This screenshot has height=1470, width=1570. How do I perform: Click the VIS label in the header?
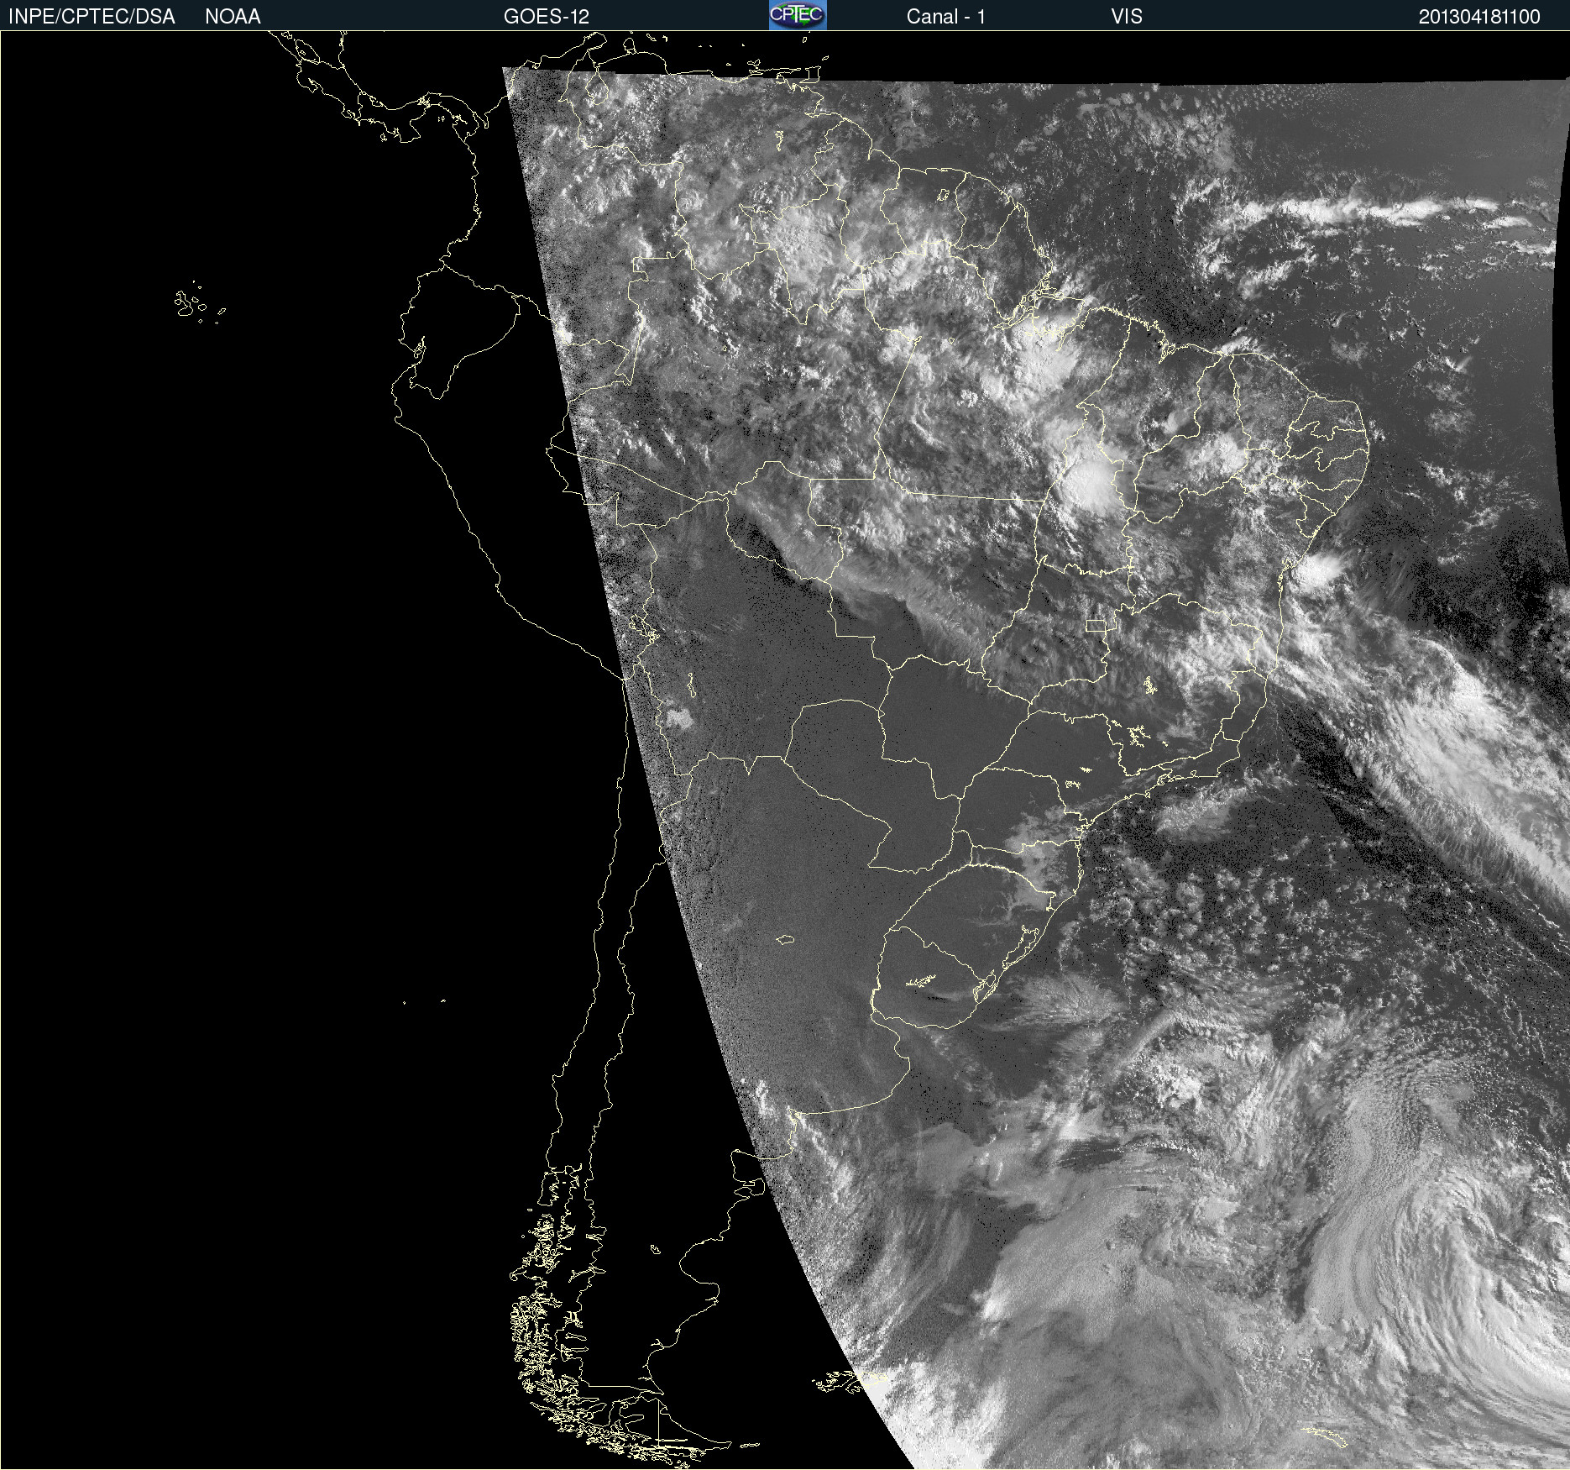[1127, 17]
